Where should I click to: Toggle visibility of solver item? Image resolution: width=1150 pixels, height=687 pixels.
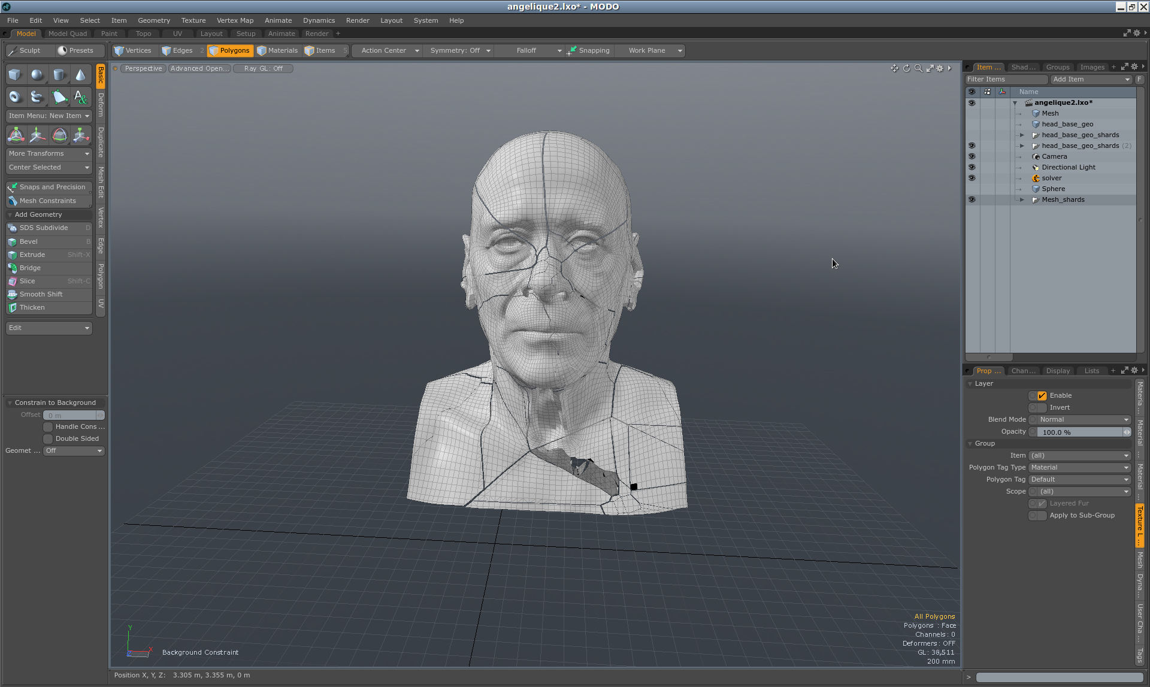point(972,178)
